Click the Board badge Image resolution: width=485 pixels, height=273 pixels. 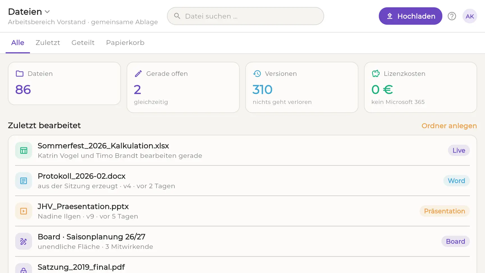(x=456, y=242)
